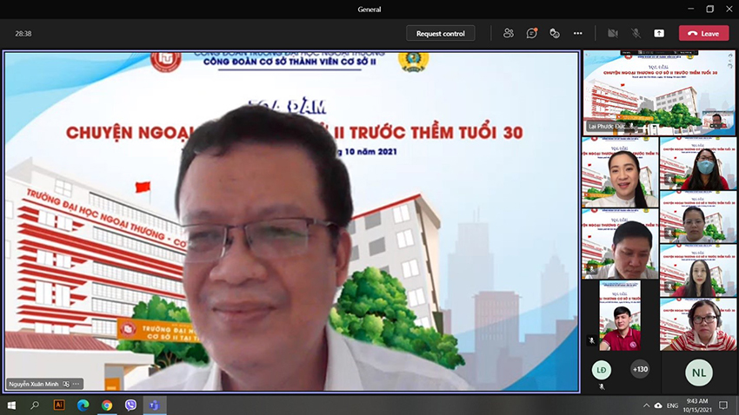
Task: Click the NL participant avatar
Action: (699, 372)
